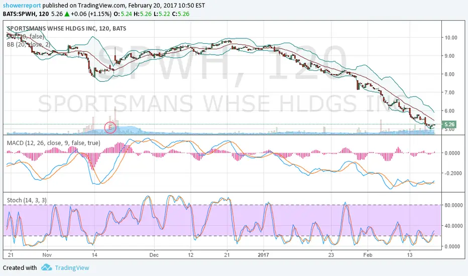Click the BATS:SPWH, 120 symbol header
Viewport: 468px width, 276px height.
26,14
